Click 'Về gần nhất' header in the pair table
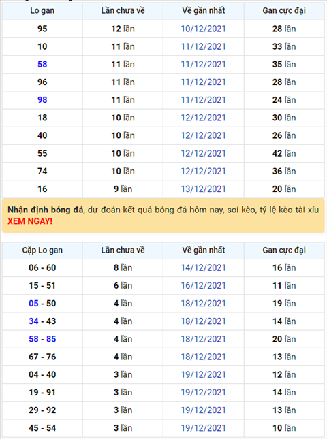The height and width of the screenshot is (439, 327). 204,250
